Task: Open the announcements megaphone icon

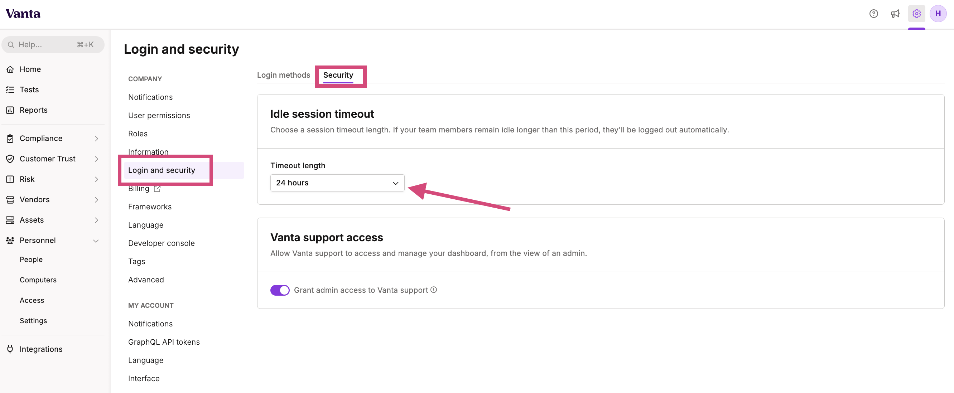Action: (x=895, y=14)
